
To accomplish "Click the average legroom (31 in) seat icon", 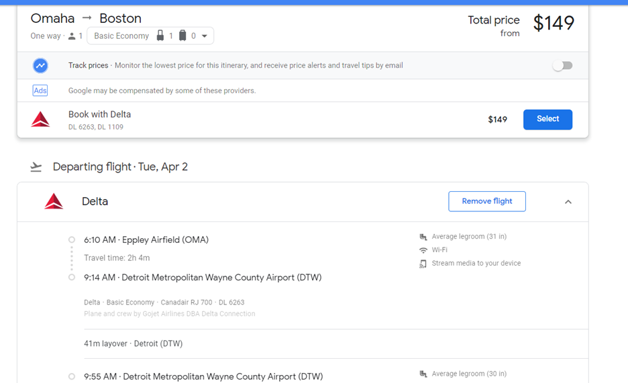I will [423, 237].
